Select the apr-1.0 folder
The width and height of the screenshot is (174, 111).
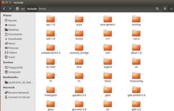[51, 21]
